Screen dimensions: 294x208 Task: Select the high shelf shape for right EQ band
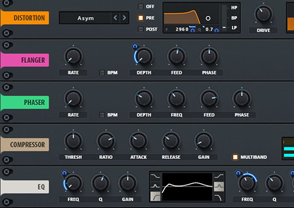219,177
